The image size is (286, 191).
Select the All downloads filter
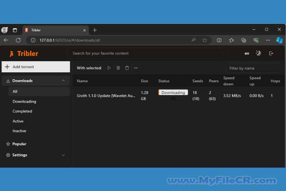coord(39,92)
